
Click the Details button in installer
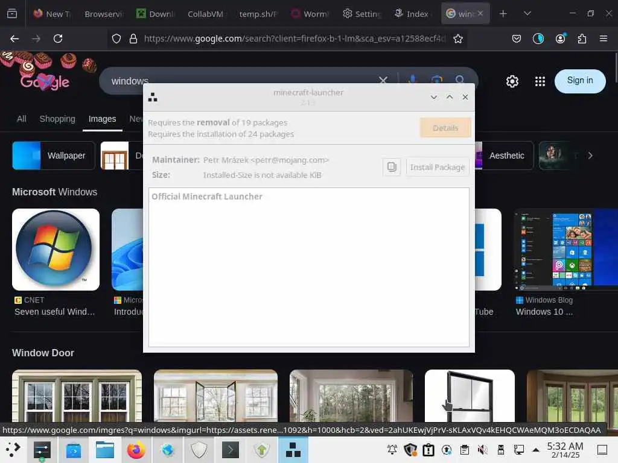445,128
